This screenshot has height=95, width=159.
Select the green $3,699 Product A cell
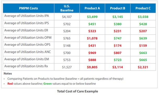pos(92,17)
